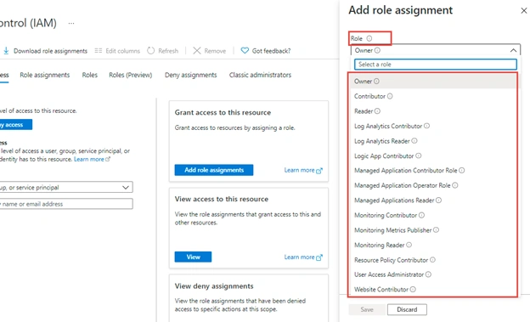Viewport: 530px width, 322px height.
Task: Choose Managed Applications Reader role
Action: (x=434, y=201)
